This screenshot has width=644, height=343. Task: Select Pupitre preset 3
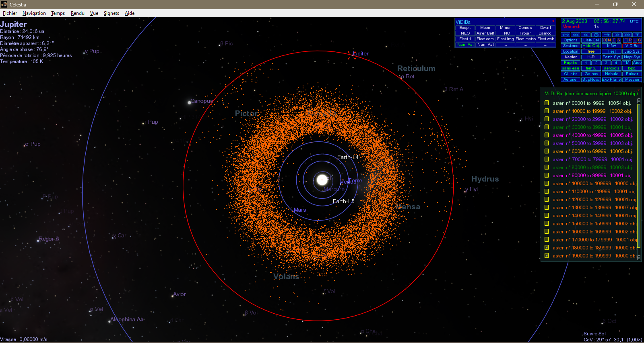point(606,63)
